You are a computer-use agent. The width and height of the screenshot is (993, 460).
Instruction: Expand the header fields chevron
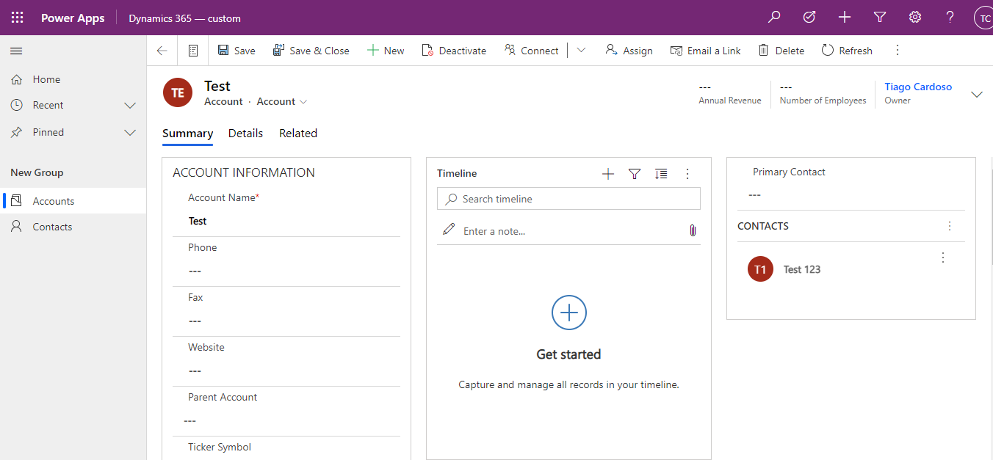coord(977,94)
